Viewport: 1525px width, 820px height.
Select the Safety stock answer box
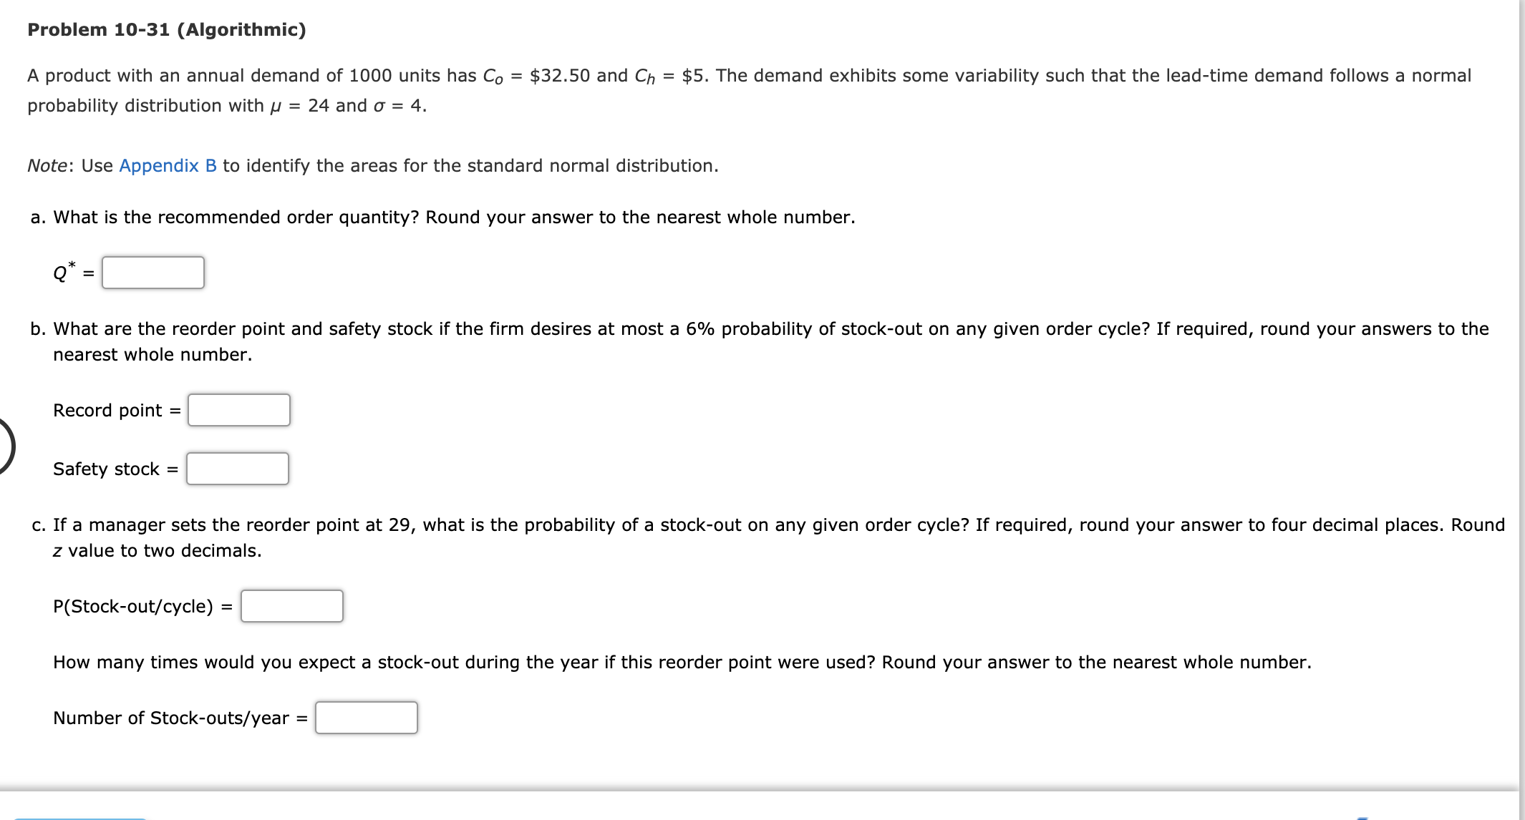point(238,469)
